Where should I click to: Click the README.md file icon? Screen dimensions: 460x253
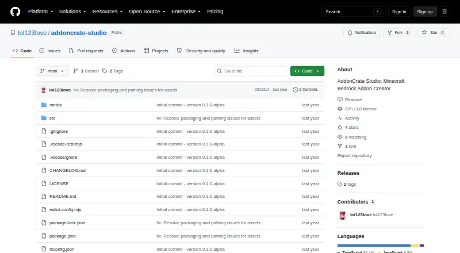(x=44, y=196)
